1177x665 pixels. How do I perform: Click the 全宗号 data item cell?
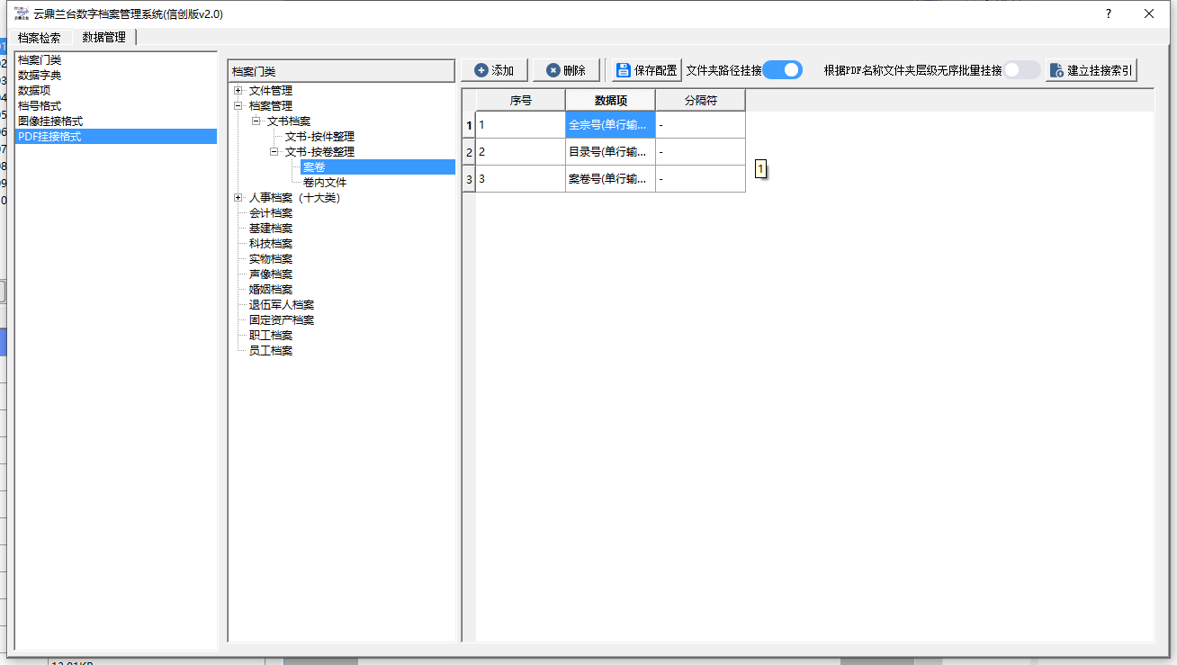tap(609, 125)
